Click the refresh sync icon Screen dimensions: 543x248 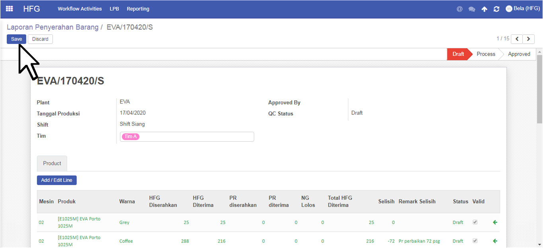pyautogui.click(x=496, y=9)
